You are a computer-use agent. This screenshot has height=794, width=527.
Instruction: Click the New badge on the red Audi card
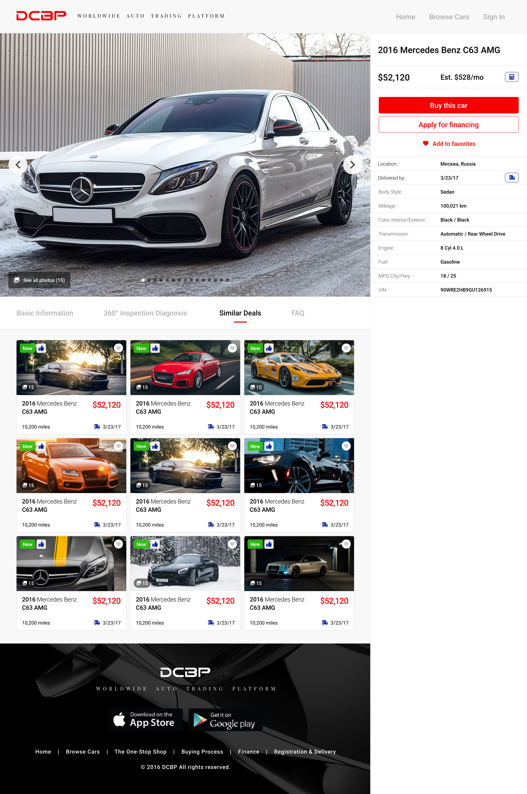click(x=141, y=348)
